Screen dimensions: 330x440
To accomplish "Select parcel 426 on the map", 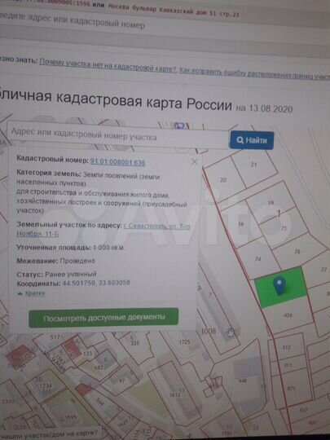I will (x=288, y=315).
